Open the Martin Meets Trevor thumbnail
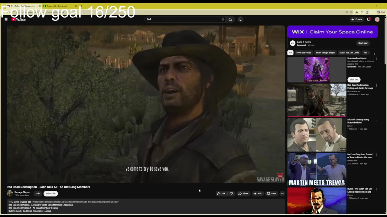 [317, 169]
